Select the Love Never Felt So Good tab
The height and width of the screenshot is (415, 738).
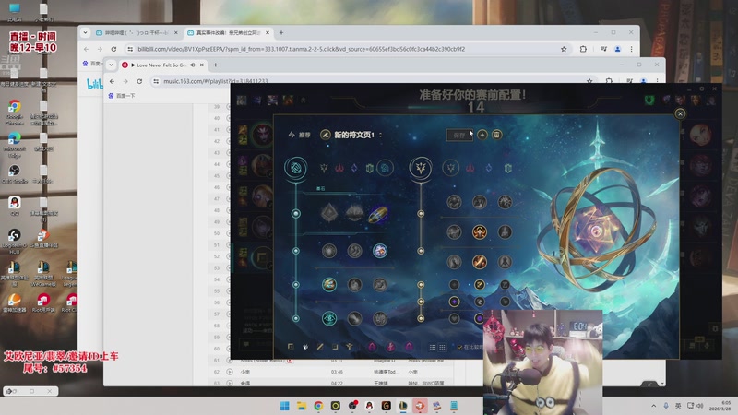coord(162,65)
